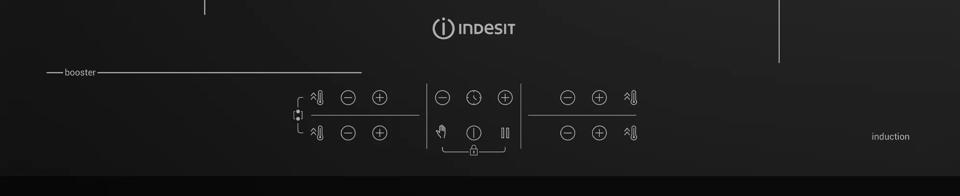
Task: Lower heat on the bottom-left zone
Action: click(x=348, y=133)
